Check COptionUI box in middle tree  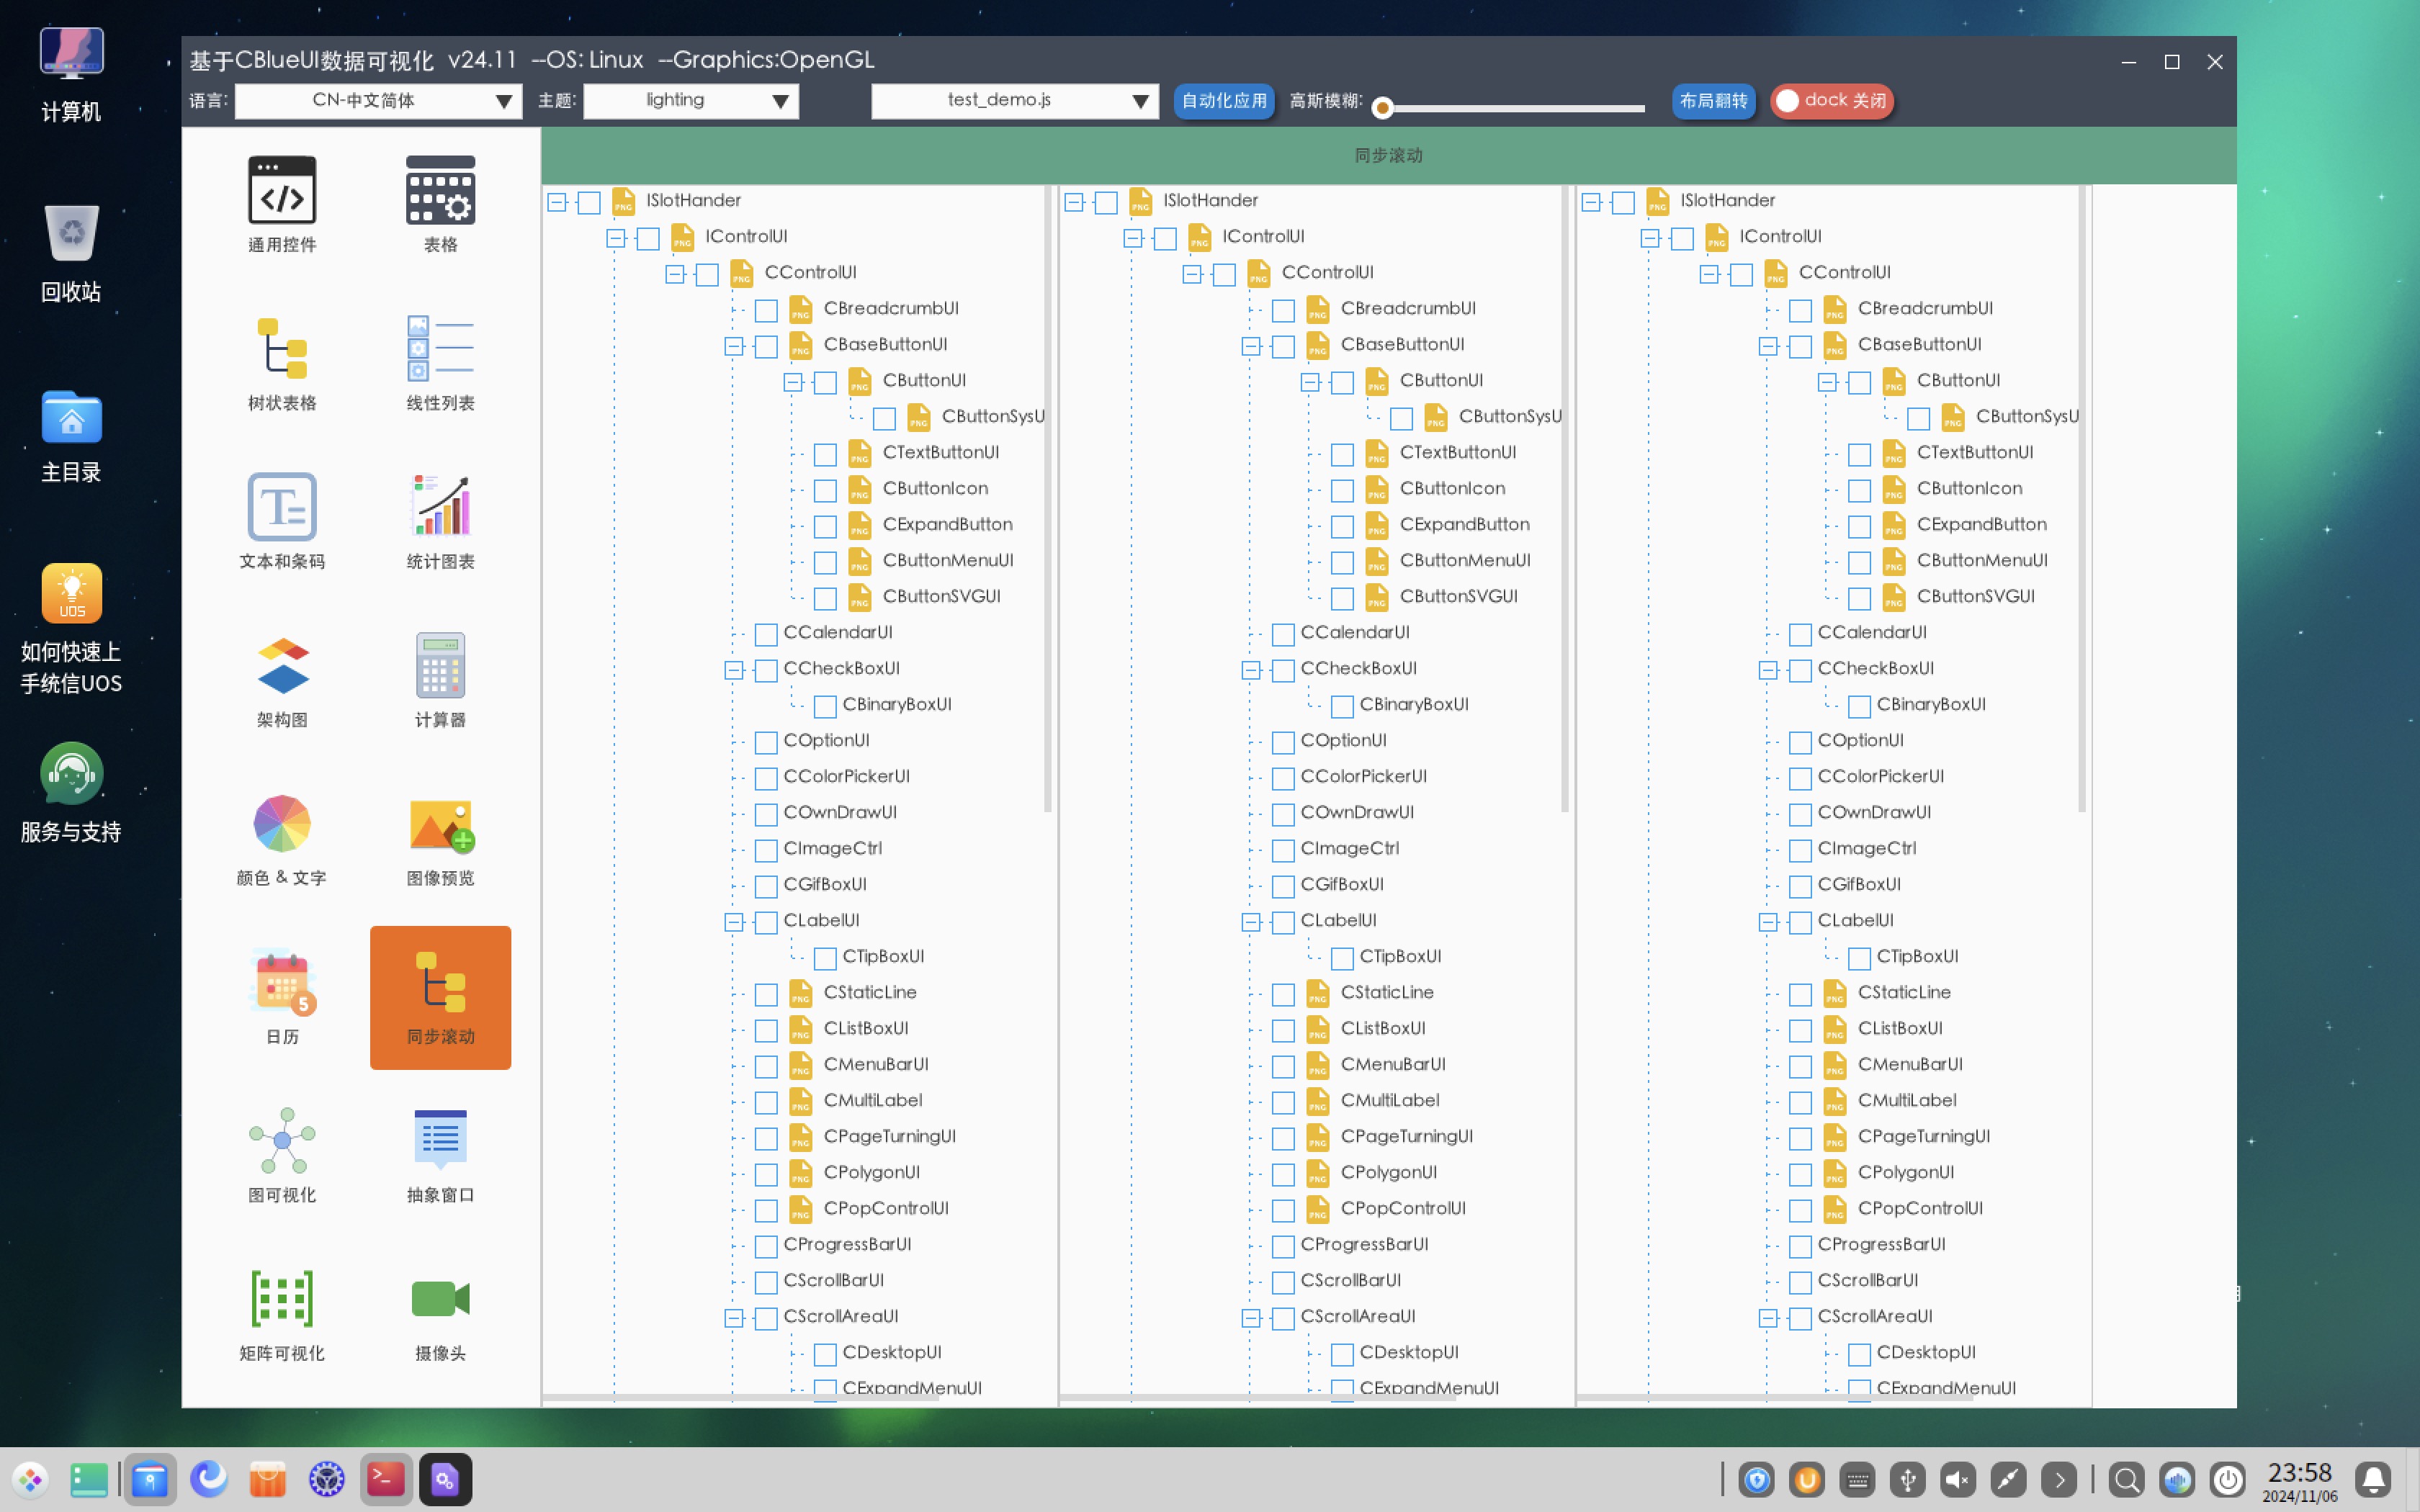(1283, 742)
